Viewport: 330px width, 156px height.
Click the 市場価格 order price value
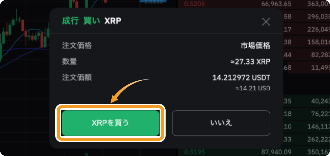255,46
